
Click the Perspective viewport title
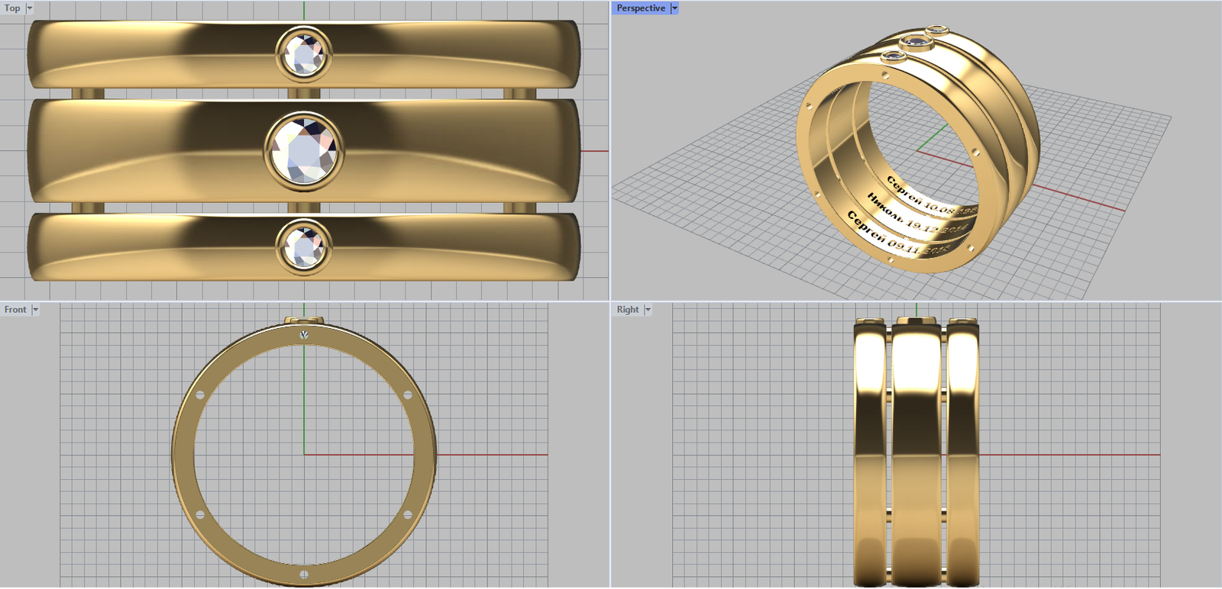click(x=640, y=8)
